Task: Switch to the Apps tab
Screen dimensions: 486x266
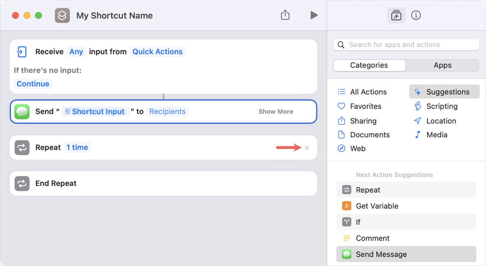Action: (x=442, y=65)
